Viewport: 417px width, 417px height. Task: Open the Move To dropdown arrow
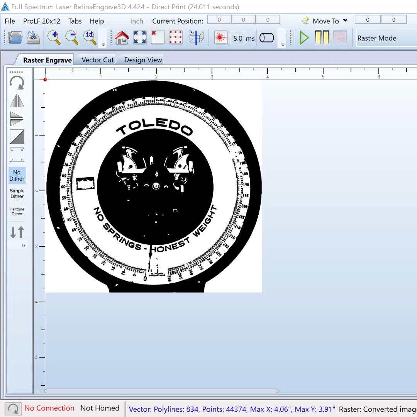click(345, 20)
